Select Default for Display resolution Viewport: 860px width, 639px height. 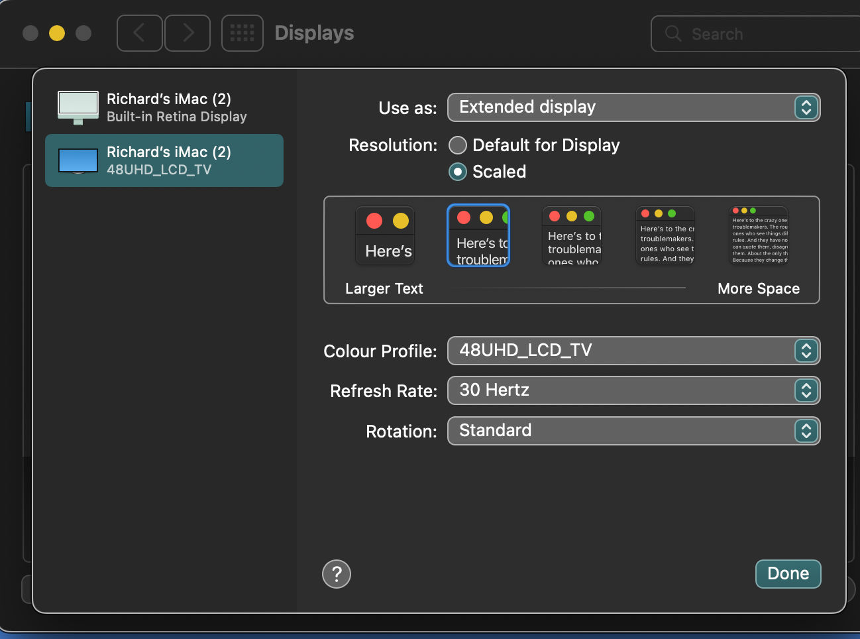point(458,145)
